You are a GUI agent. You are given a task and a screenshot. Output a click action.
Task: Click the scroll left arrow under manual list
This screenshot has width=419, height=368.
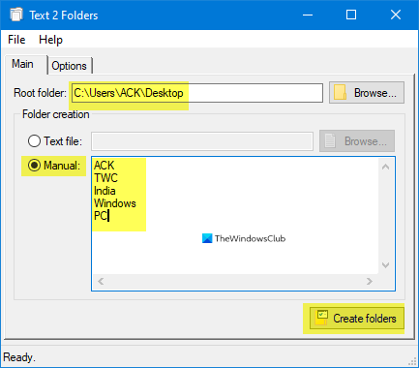[x=101, y=281]
